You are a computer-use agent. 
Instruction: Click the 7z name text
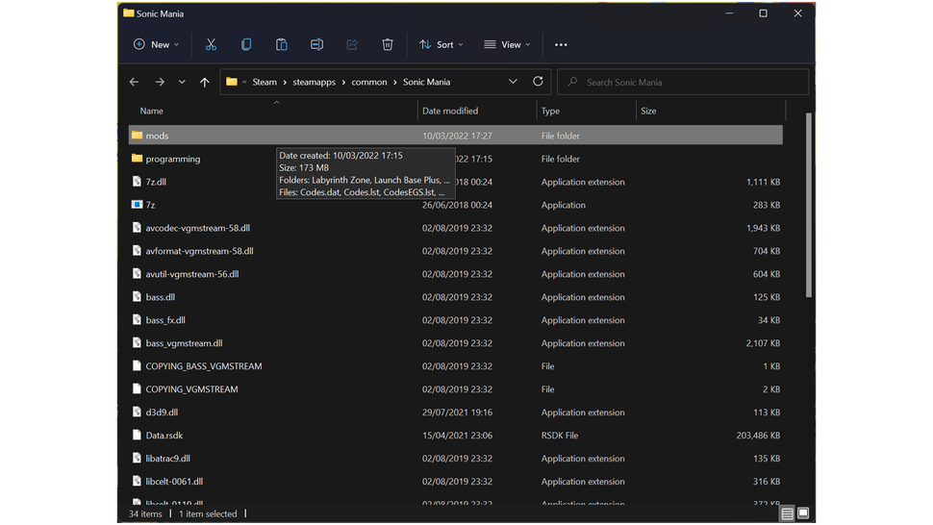point(151,205)
